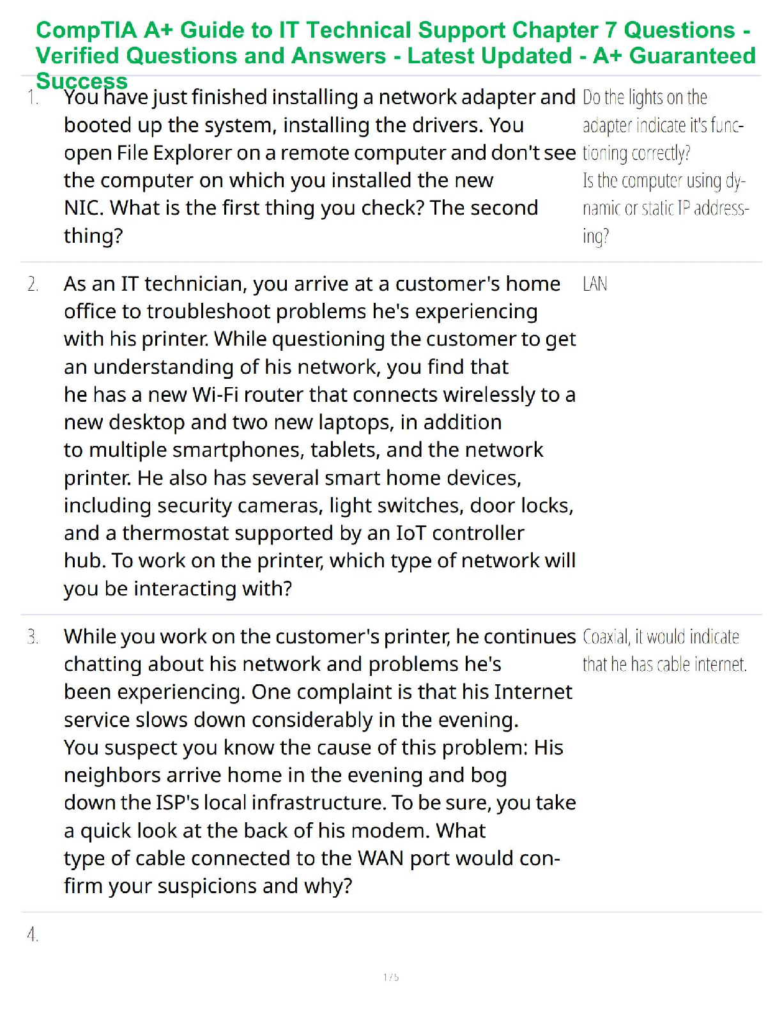Click question number 2 marker
Screen dimensions: 782x1012
33,284
